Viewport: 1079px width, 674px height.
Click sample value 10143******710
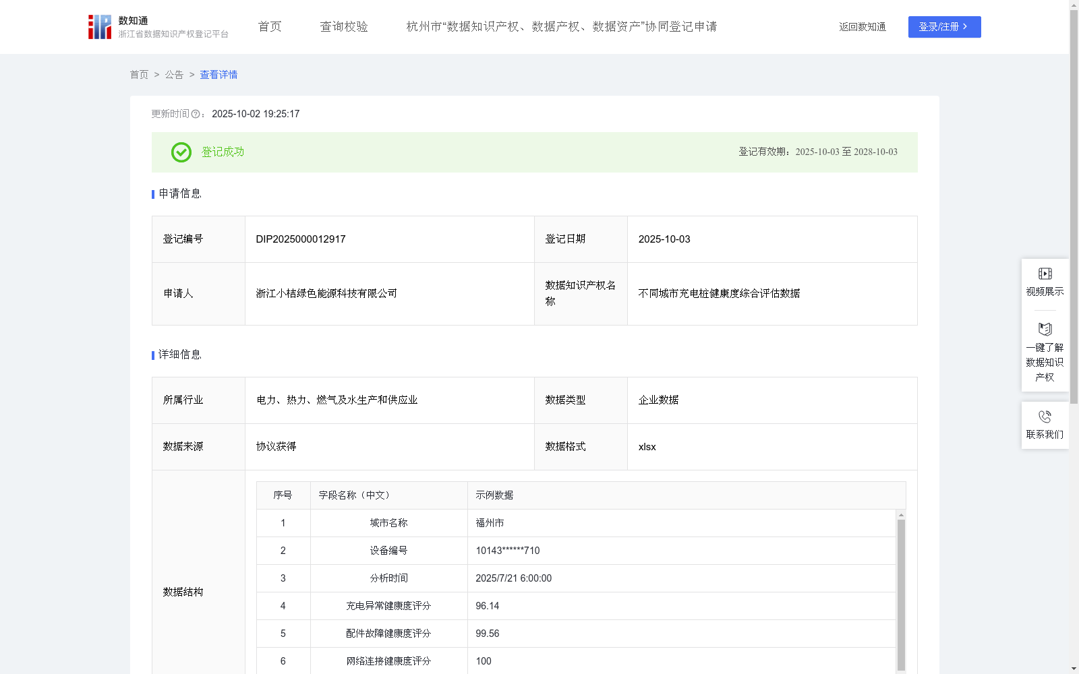[x=508, y=551]
